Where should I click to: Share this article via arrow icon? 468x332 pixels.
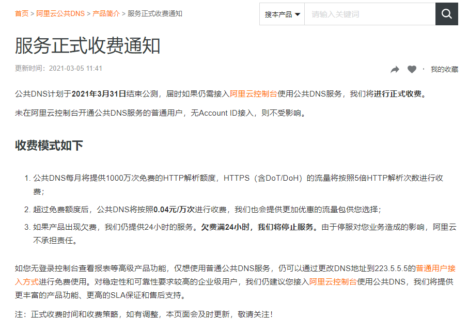tap(395, 70)
